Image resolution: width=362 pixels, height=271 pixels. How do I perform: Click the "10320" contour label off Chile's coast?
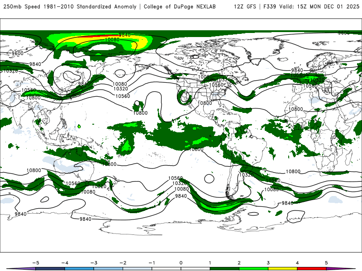point(246,175)
